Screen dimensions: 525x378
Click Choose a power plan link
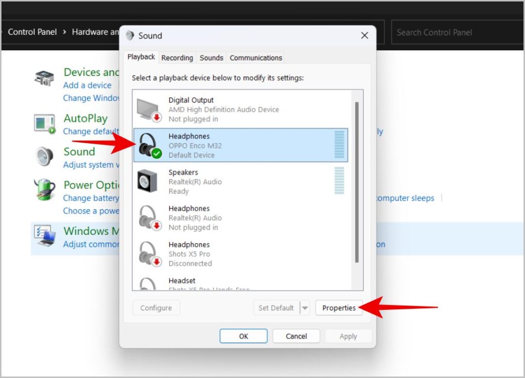91,211
